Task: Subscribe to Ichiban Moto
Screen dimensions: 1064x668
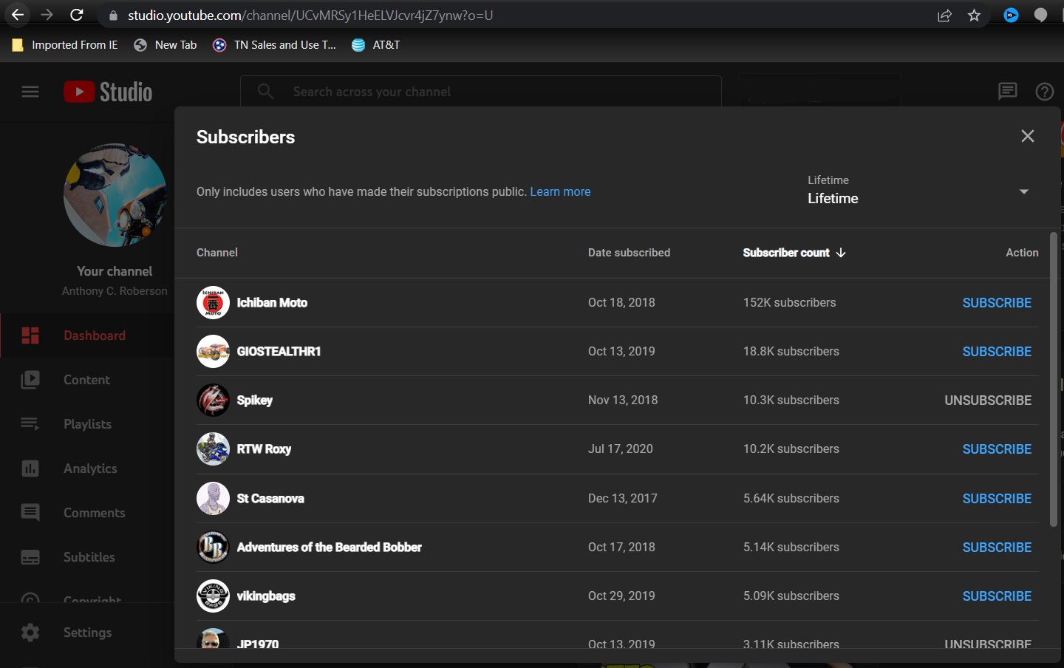Action: click(997, 303)
